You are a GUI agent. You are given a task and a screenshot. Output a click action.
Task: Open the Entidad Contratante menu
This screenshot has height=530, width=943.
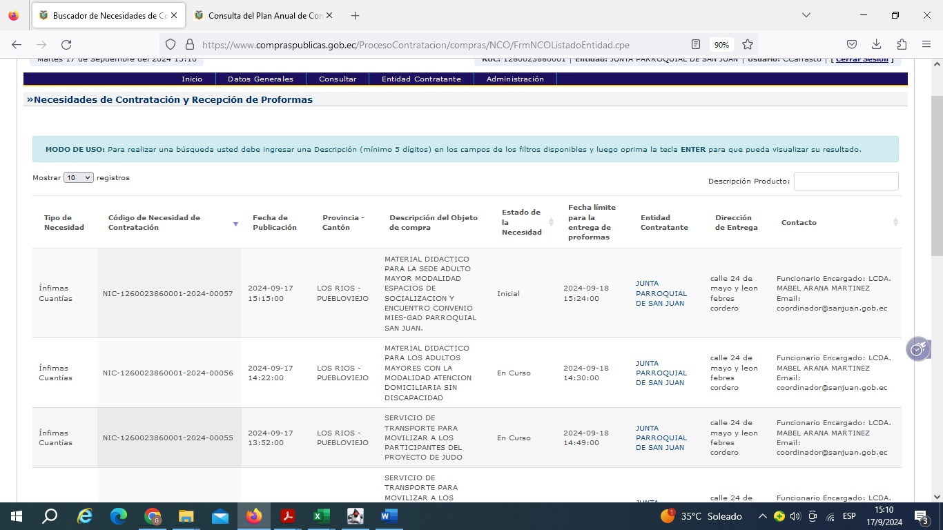pos(421,79)
